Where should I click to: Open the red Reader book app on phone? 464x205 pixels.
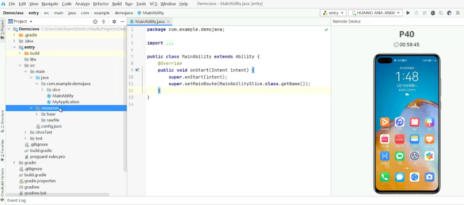pos(415,122)
